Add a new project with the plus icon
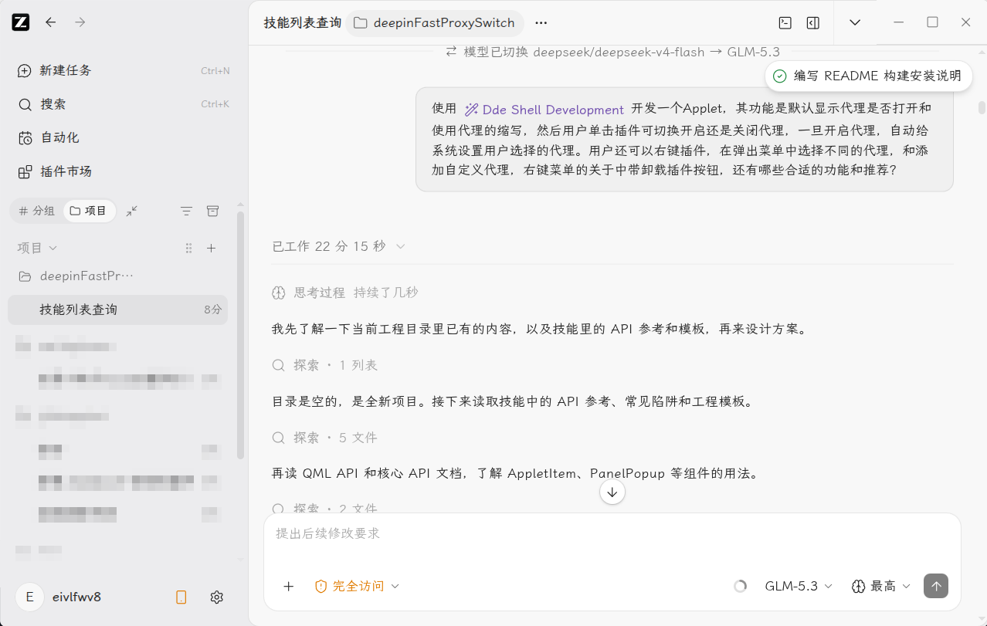Screen dimensions: 987x626 pos(212,248)
